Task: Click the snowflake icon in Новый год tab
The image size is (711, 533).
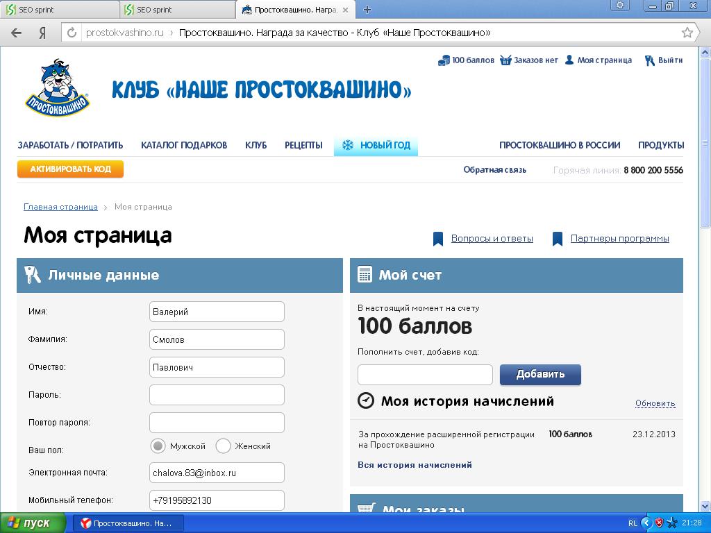Action: 347,145
